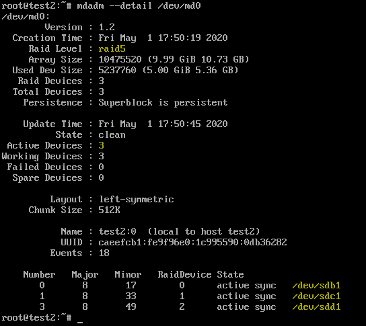Viewport: 366px width, 326px height.
Task: Click the 'RaidDevice' column header
Action: coord(184,274)
